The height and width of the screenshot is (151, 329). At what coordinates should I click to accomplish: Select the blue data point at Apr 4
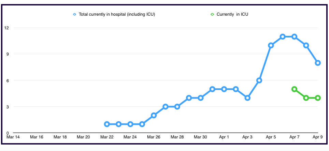(259, 80)
